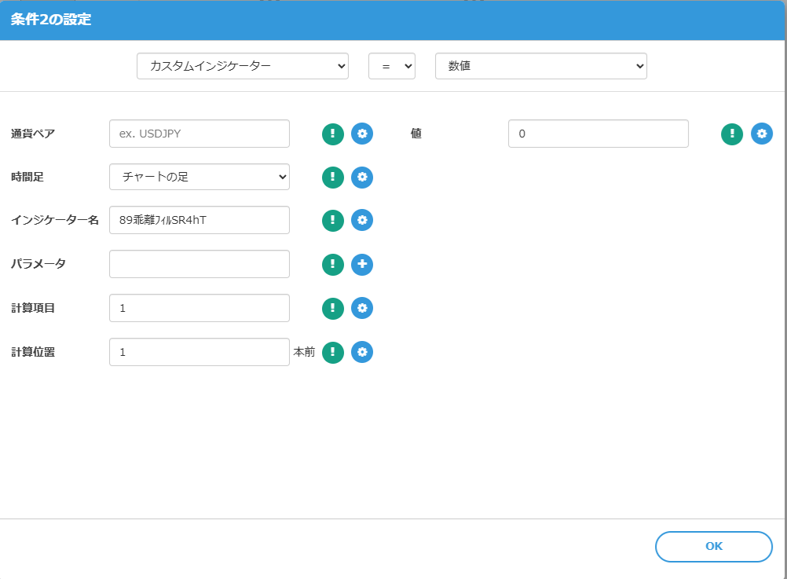Open gear settings for インジケーター名
787x579 pixels.
pyautogui.click(x=362, y=221)
